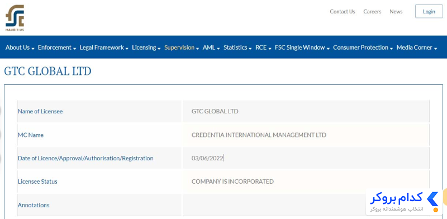
Task: Click the Login button
Action: 429,12
